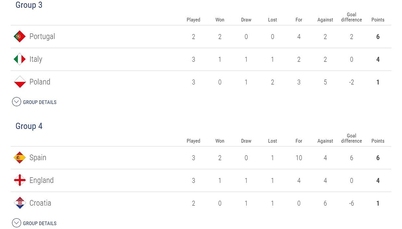Click the Spain flag icon
The image size is (402, 229).
point(19,158)
